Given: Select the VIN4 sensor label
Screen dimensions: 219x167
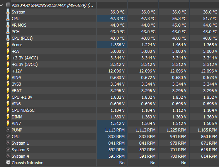Looking at the screenshot, I should 16,78.
